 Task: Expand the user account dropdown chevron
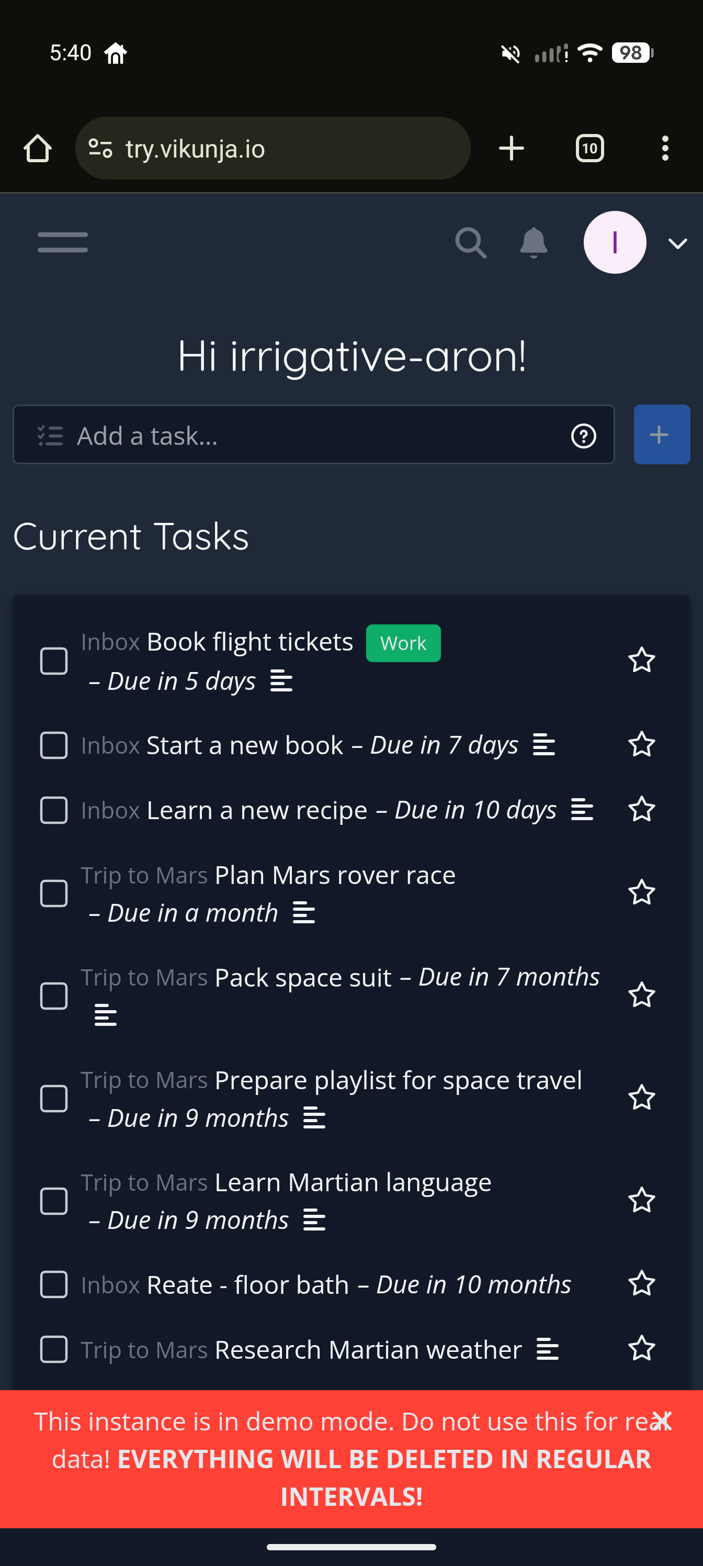pos(677,244)
